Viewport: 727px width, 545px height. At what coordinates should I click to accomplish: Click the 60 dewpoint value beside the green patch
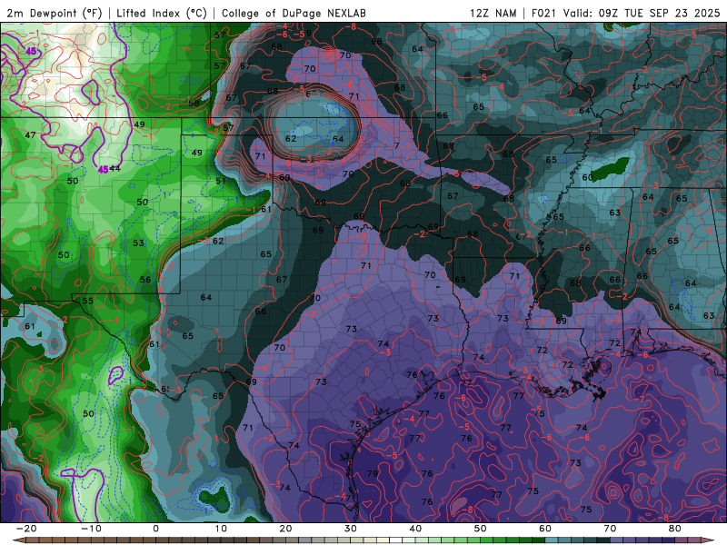coord(587,177)
